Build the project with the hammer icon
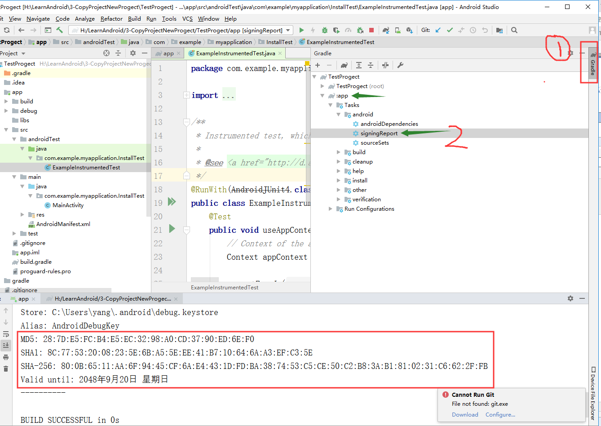Screen dimensions: 601x426 coord(60,30)
